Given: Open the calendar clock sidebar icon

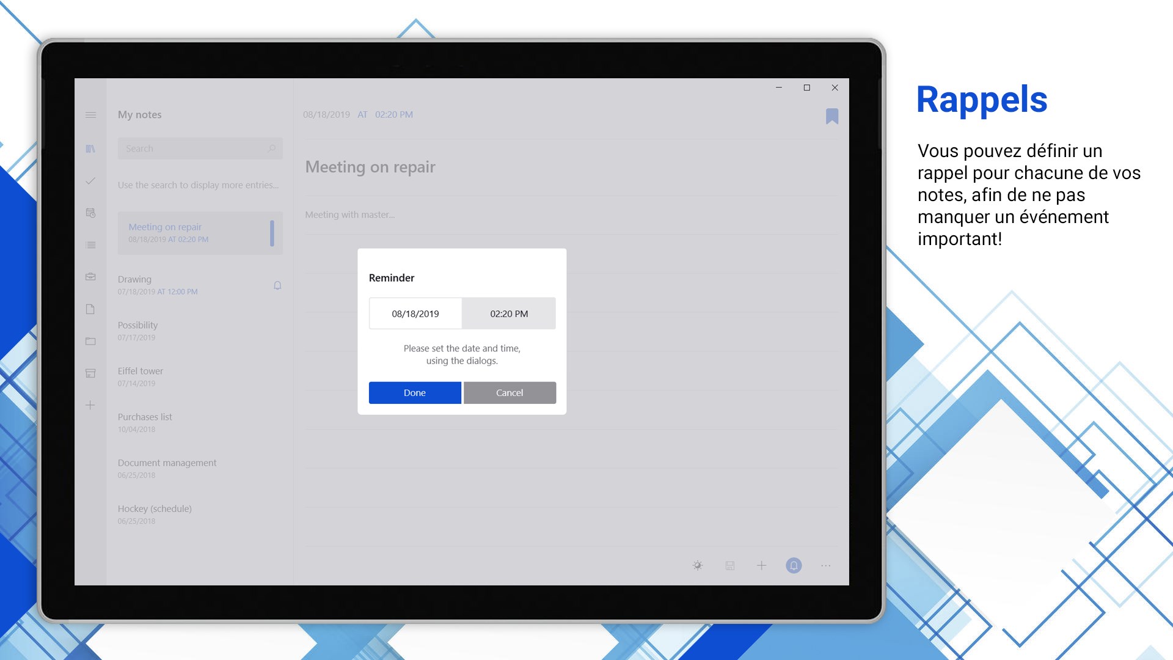Looking at the screenshot, I should [90, 213].
